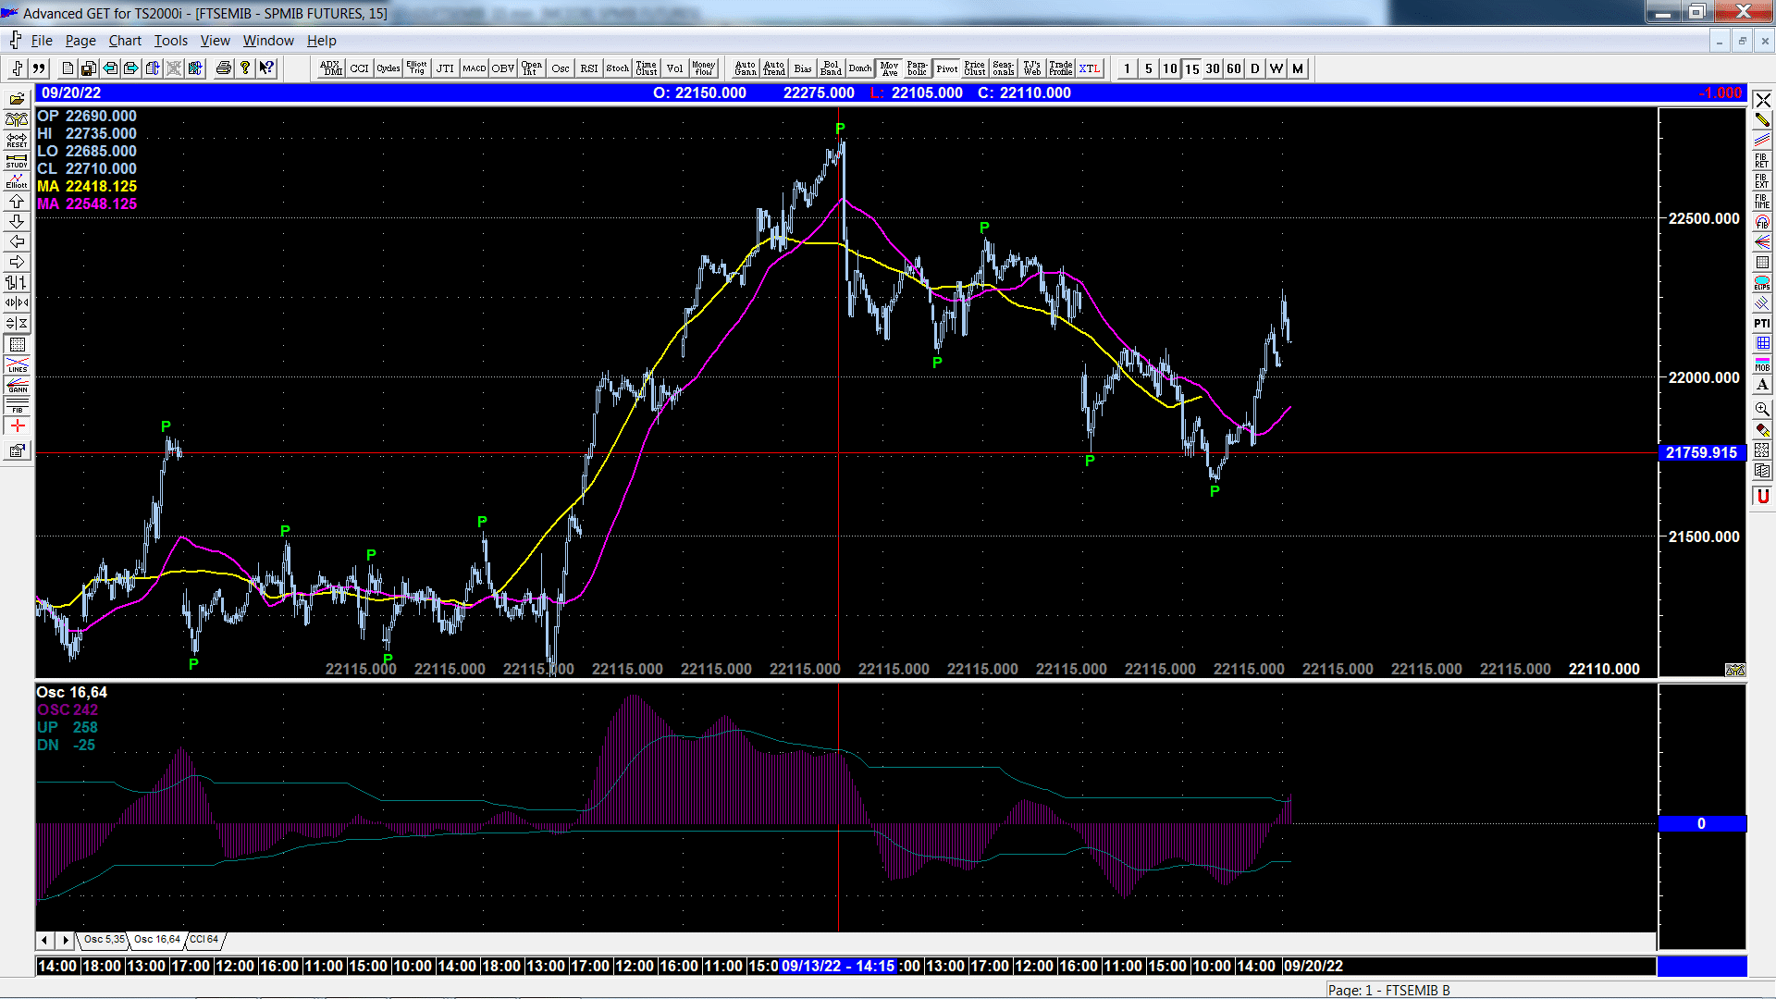
Task: Click the print icon in top toolbar
Action: tap(223, 68)
